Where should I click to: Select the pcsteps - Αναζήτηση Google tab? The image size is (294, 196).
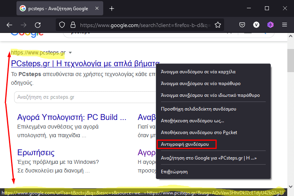click(60, 8)
